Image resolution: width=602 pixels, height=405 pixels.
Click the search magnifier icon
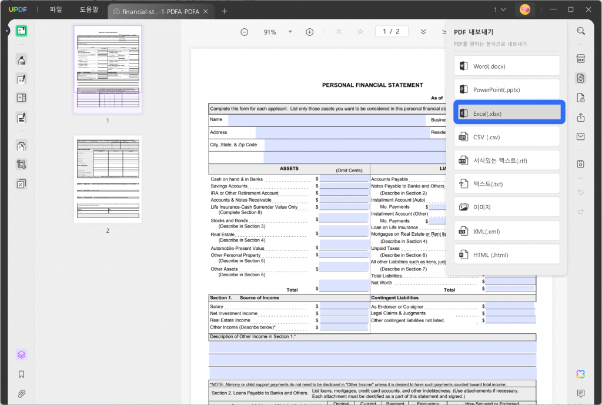(x=581, y=31)
